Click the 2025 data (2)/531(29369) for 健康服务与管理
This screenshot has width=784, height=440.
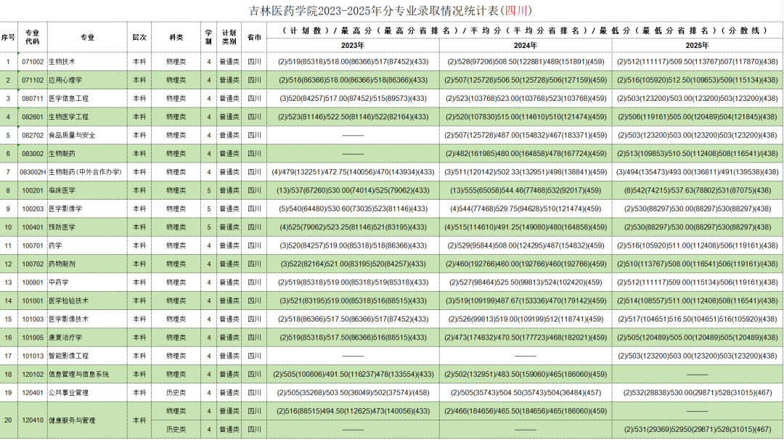pos(698,430)
